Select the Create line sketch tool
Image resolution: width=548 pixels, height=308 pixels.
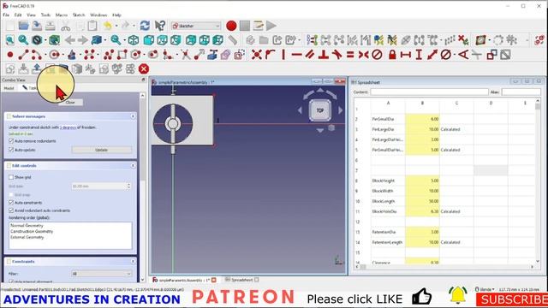23,55
